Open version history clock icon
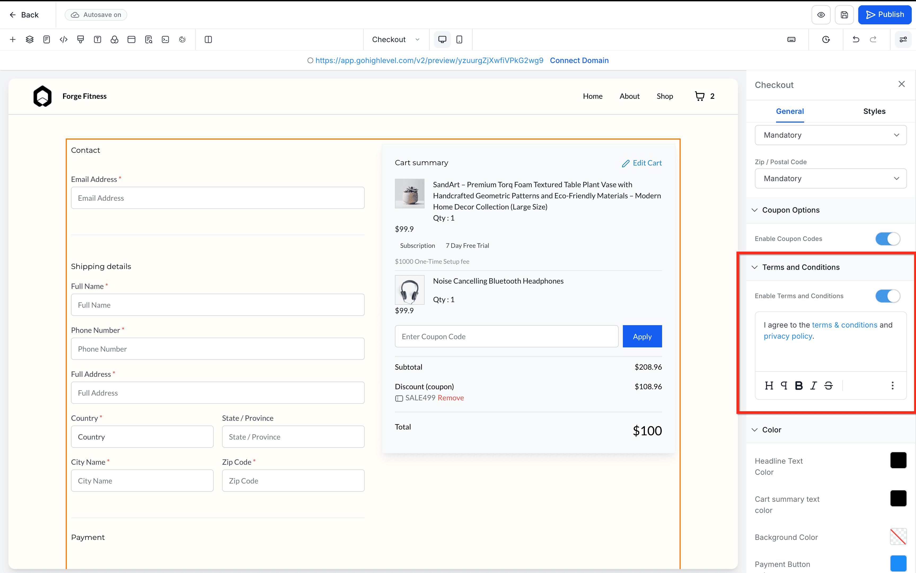This screenshot has width=916, height=573. pos(826,39)
